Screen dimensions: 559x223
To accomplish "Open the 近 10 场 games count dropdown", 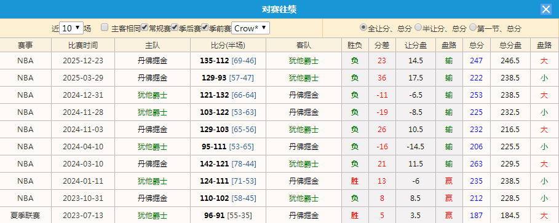I will [x=71, y=28].
